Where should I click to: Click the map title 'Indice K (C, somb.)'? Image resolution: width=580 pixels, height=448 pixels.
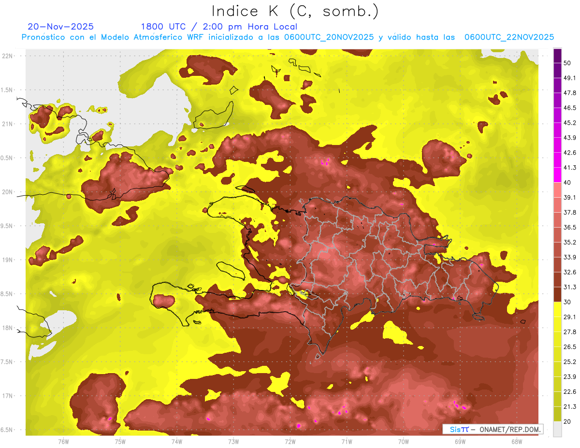[x=295, y=11]
